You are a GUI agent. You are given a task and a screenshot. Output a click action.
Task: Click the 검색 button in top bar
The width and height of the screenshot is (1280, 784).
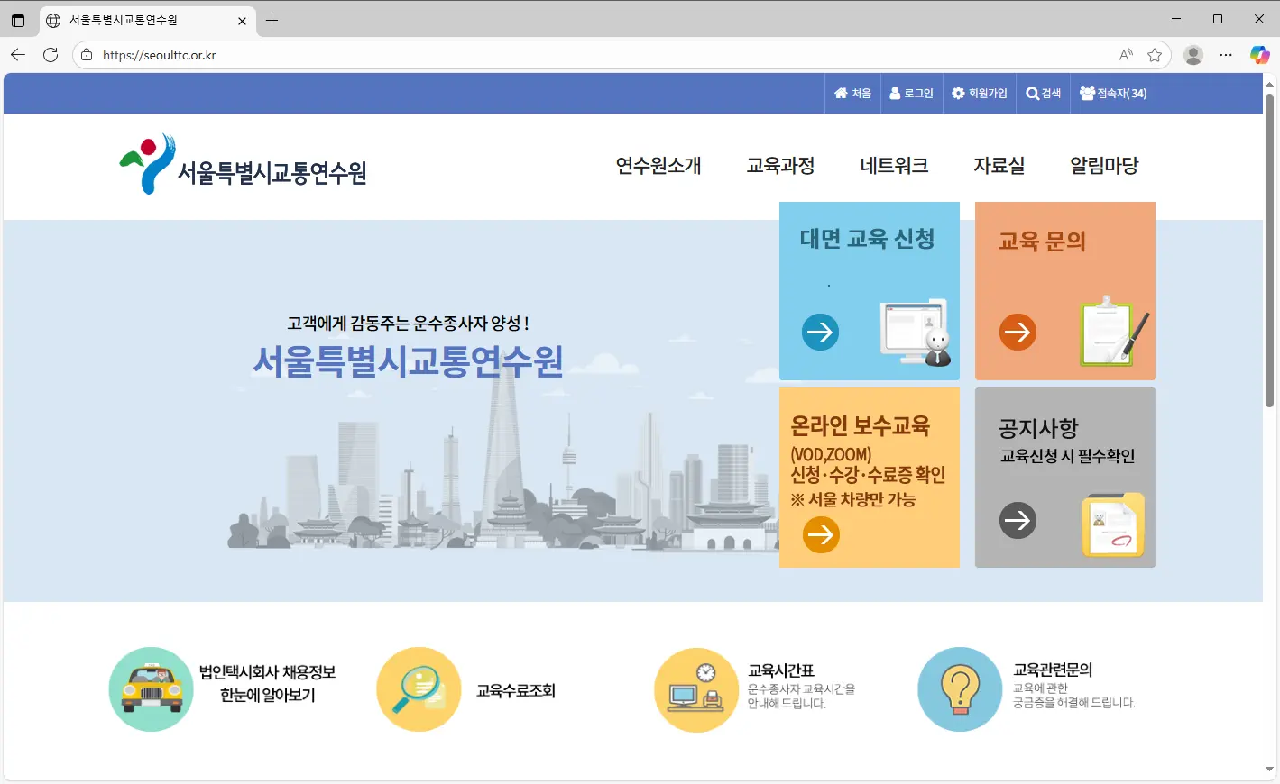point(1043,94)
